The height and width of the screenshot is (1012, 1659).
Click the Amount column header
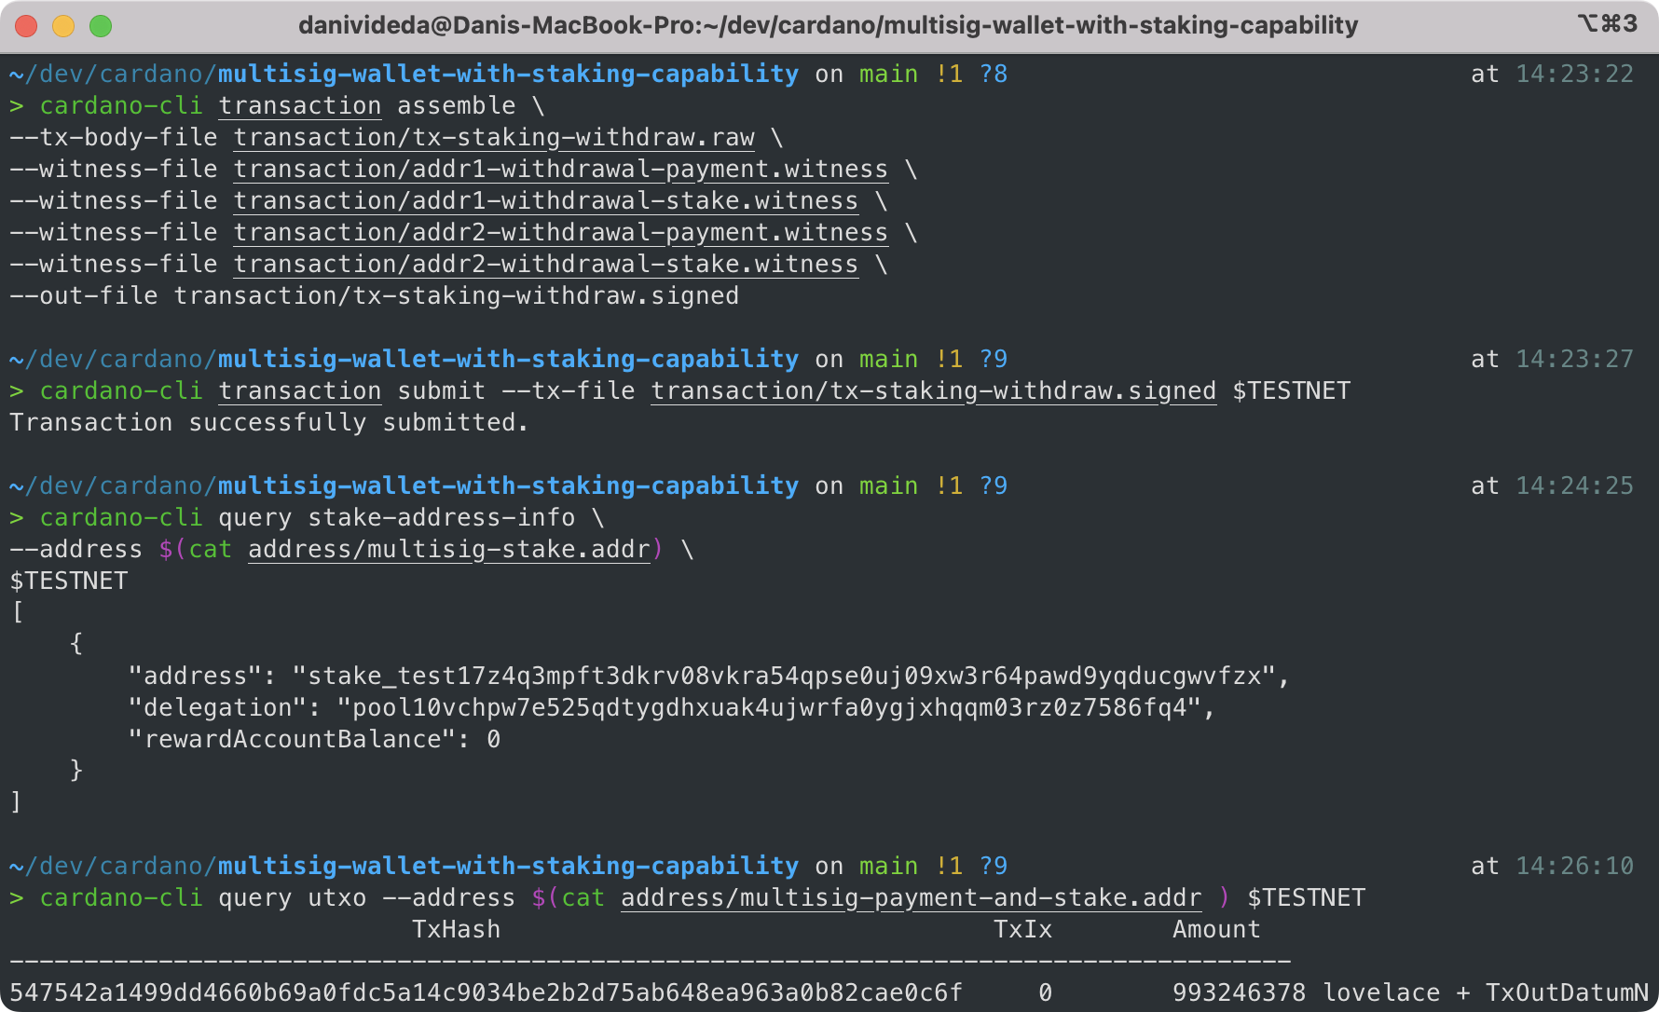point(1217,930)
